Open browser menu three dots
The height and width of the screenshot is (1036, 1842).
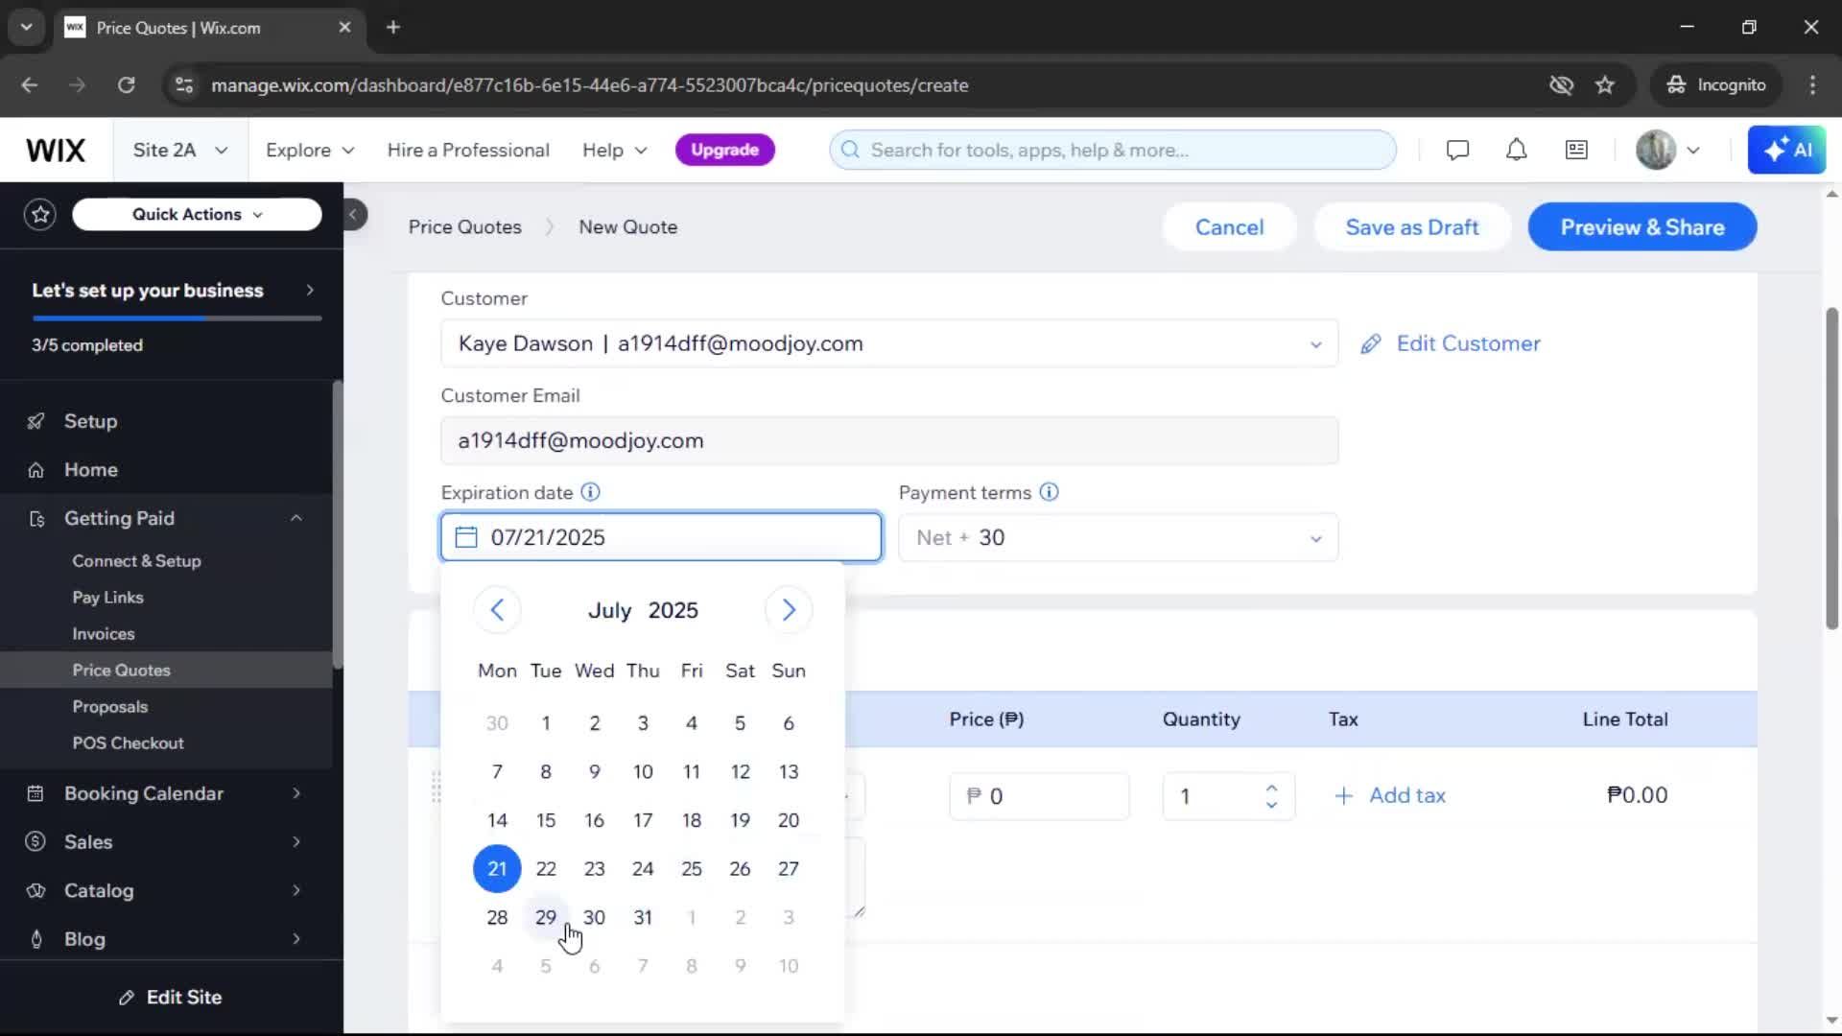point(1812,85)
